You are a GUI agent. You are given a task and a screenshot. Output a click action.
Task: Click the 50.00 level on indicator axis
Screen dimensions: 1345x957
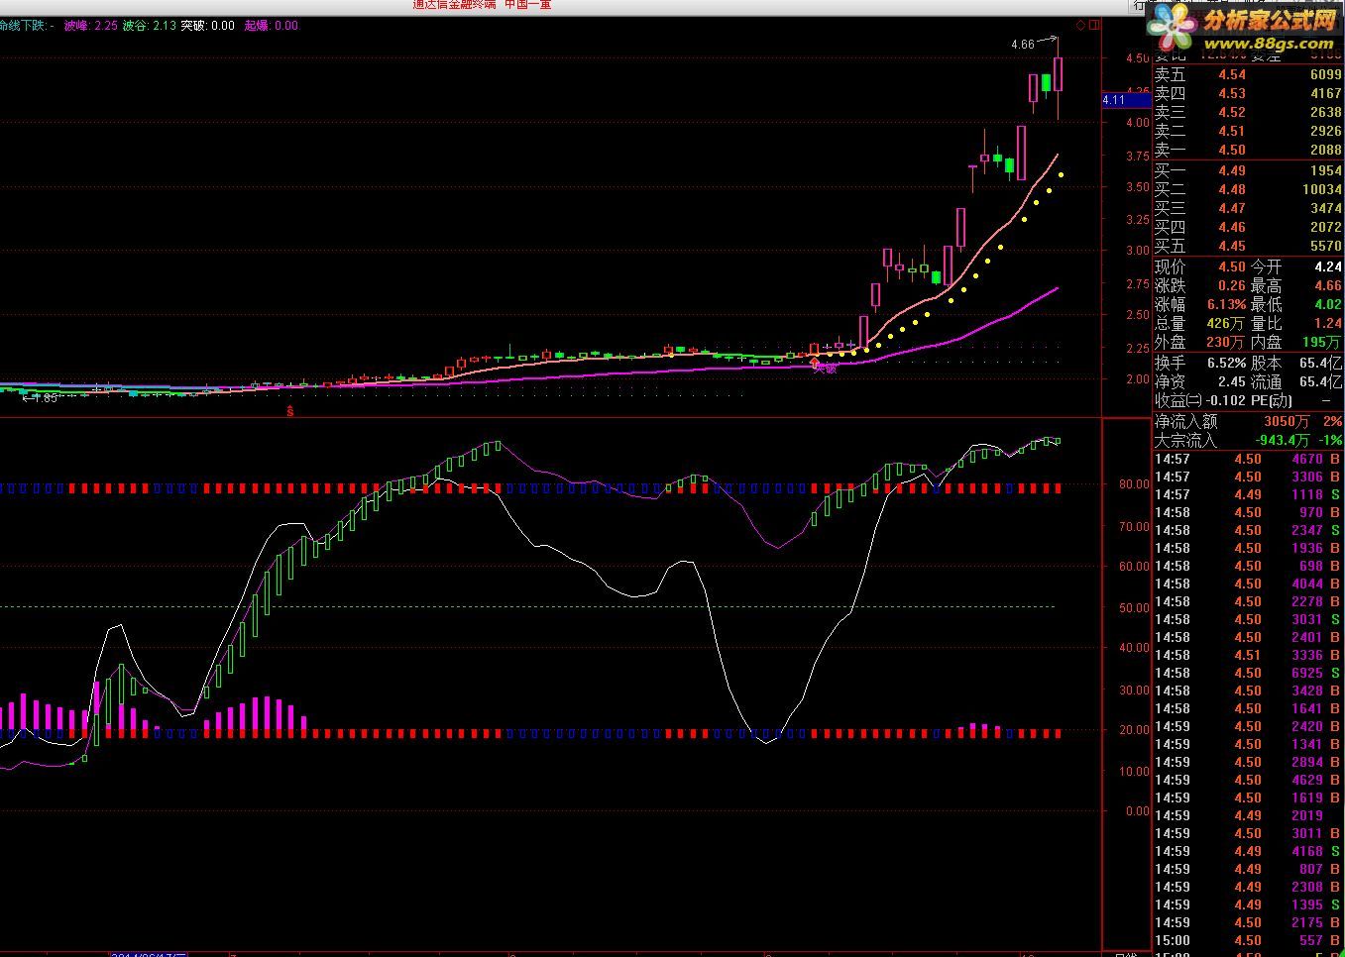(x=1134, y=607)
